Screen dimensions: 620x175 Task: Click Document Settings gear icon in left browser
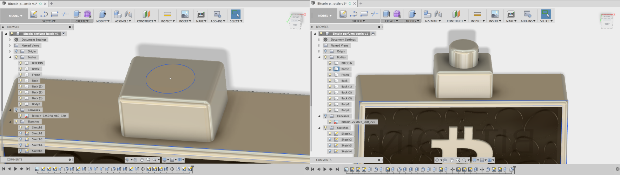tap(16, 40)
